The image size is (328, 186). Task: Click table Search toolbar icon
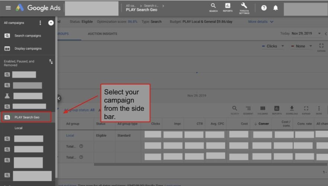coord(235,110)
